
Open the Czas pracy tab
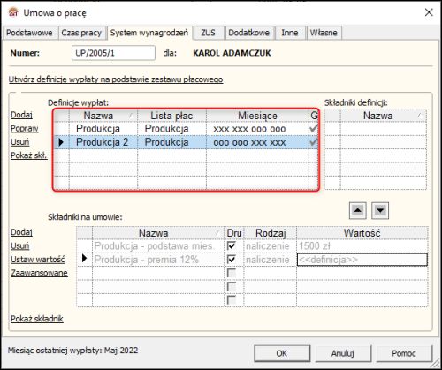tap(81, 33)
